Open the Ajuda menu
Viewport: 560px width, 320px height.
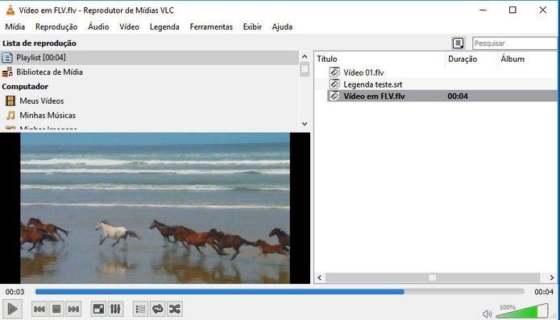click(x=282, y=27)
